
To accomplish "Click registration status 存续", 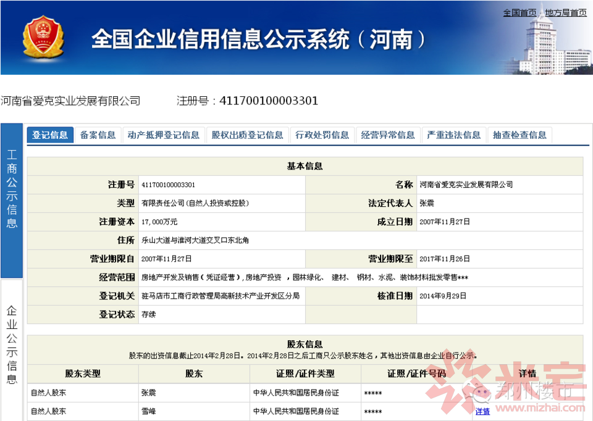I will click(x=149, y=314).
